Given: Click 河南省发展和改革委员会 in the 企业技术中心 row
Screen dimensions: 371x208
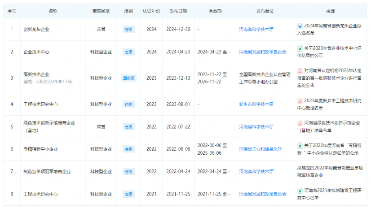Looking at the screenshot, I should (263, 52).
